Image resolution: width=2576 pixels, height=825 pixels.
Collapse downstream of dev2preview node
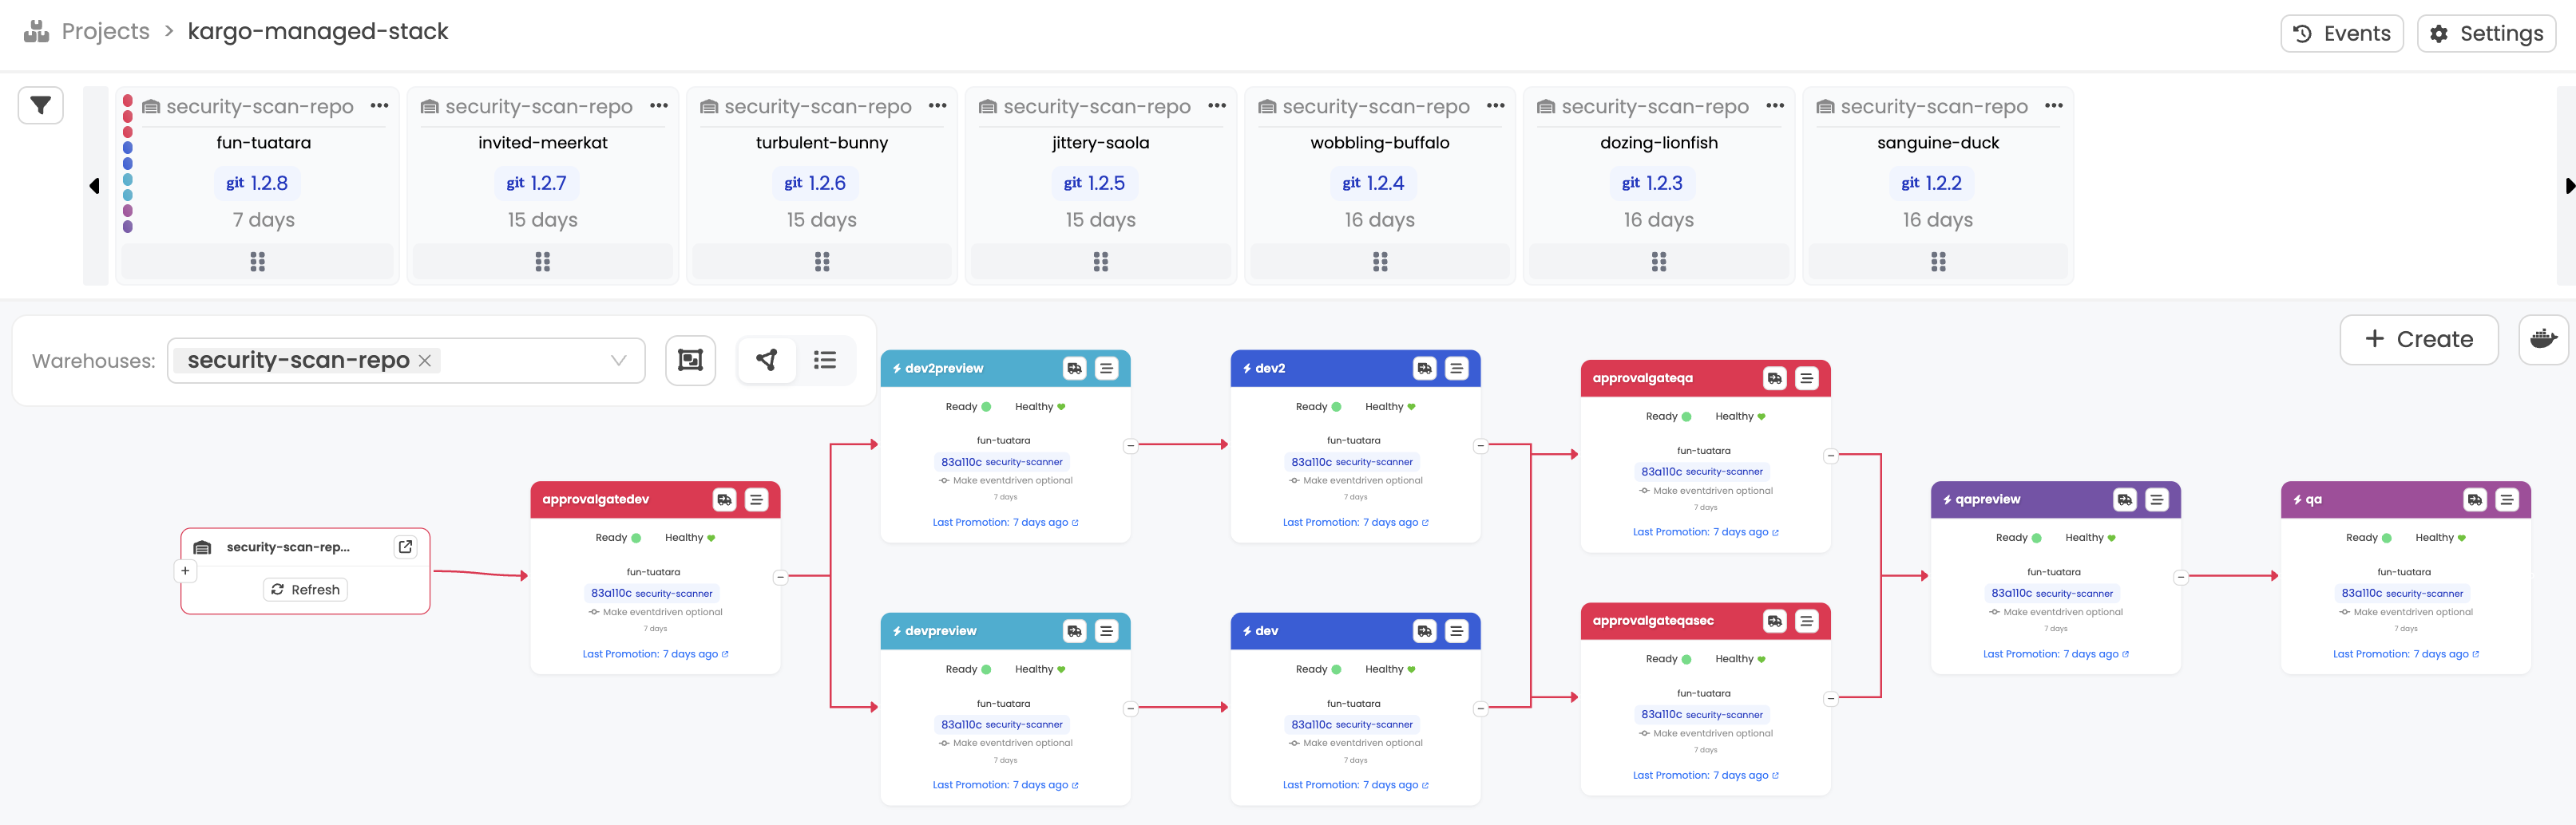(1131, 447)
